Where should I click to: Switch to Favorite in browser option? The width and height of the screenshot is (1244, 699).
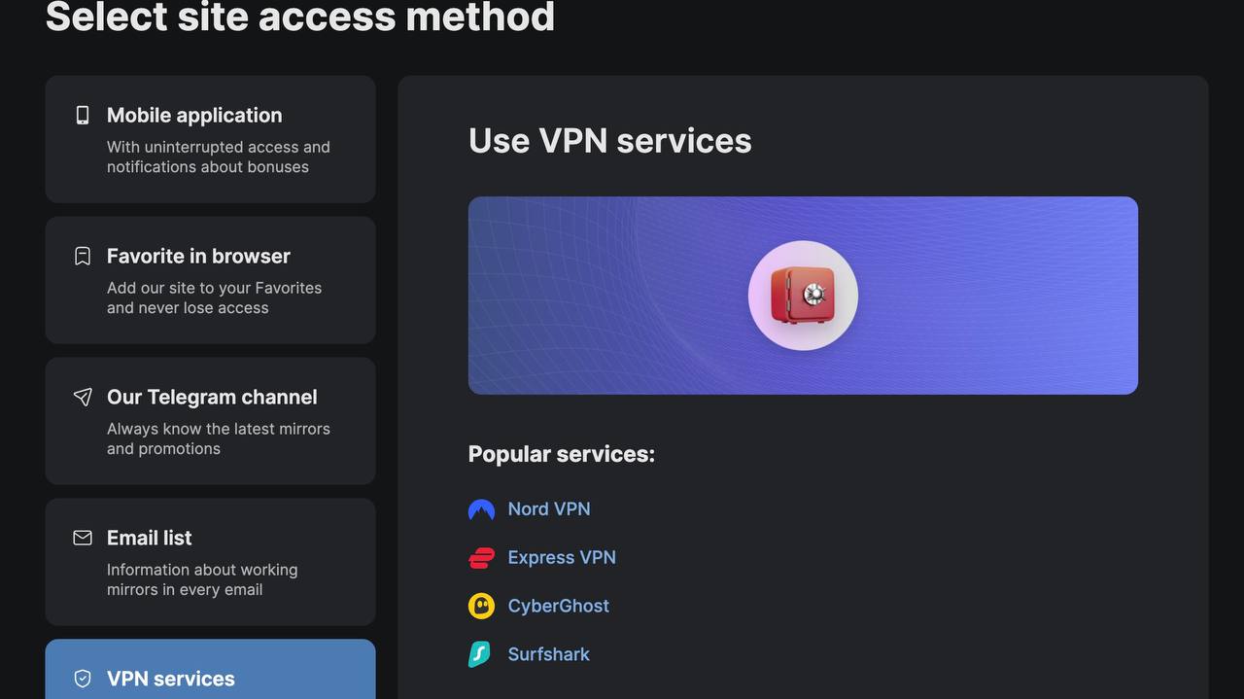pos(210,280)
